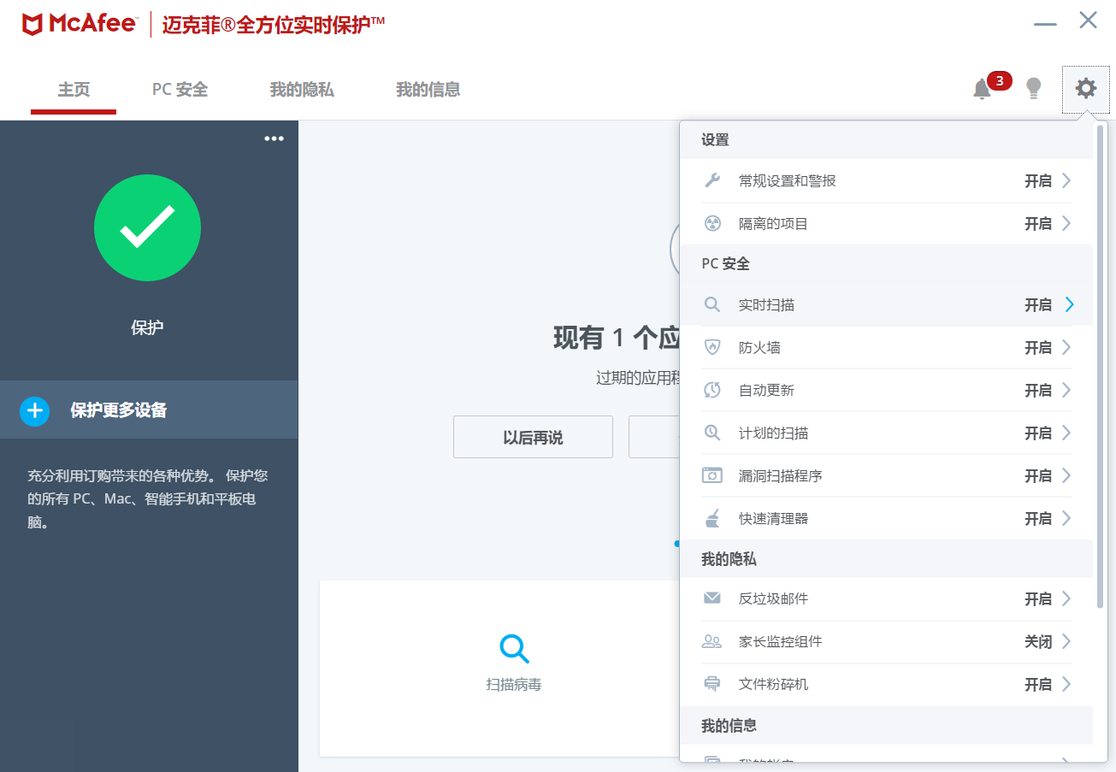Viewport: 1116px width, 772px height.
Task: Expand the 实时扫描 blue chevron
Action: [1069, 304]
